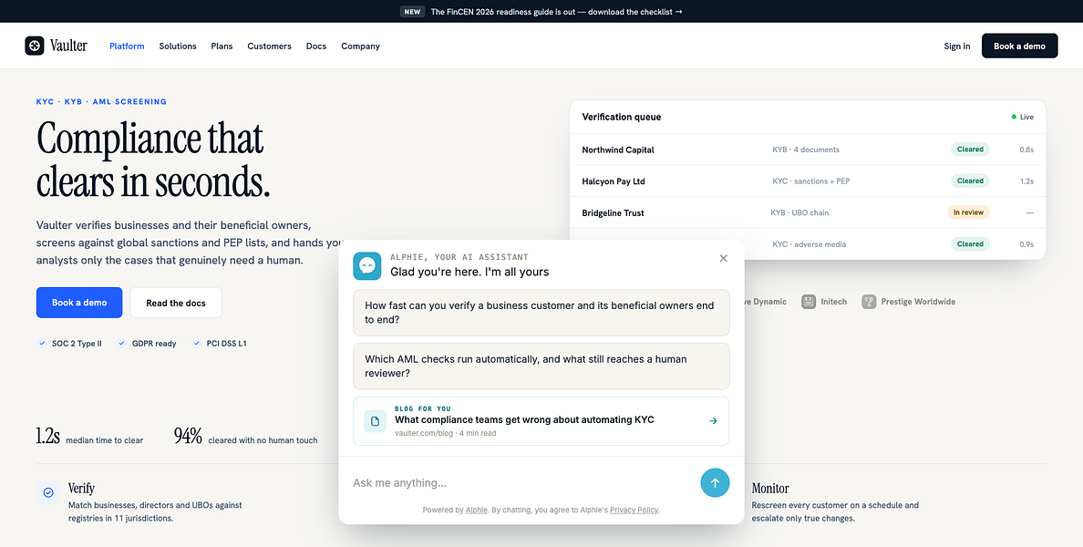The image size is (1083, 547).
Task: Click the Bridgeline Trust queue row
Action: (x=808, y=212)
